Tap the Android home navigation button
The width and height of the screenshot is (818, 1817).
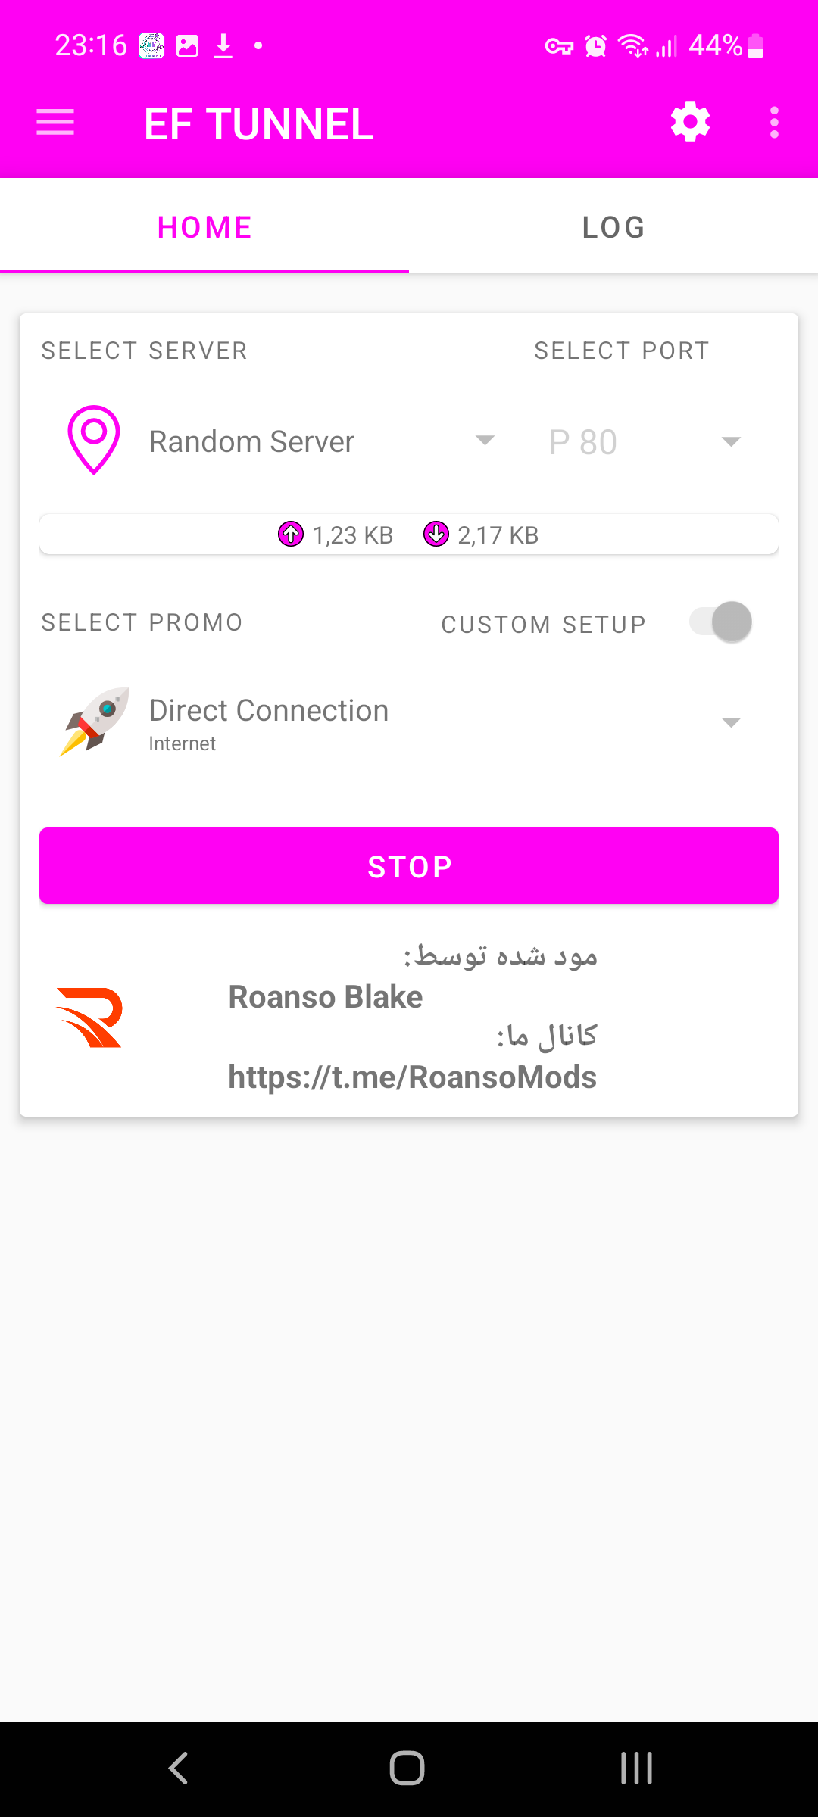click(x=407, y=1769)
